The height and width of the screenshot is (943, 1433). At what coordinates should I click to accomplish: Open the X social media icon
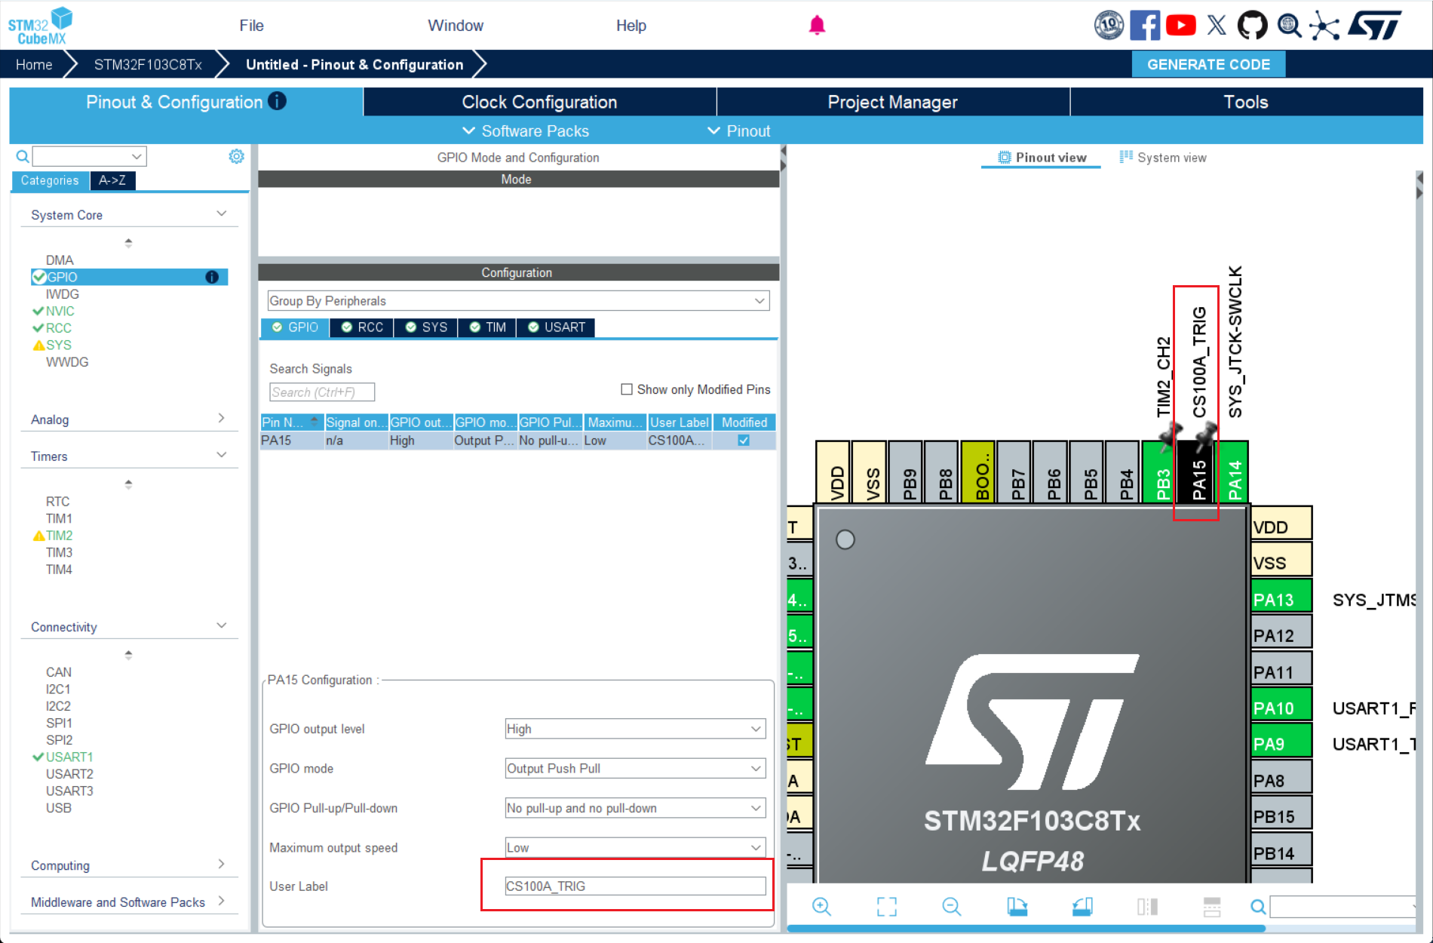(x=1217, y=25)
